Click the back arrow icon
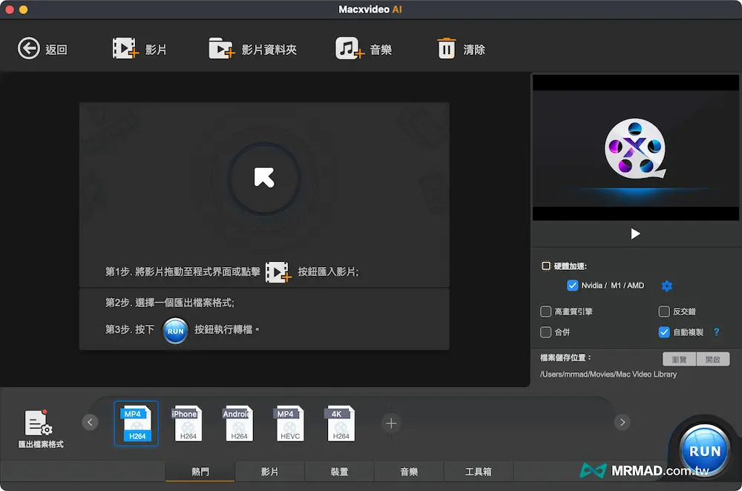The width and height of the screenshot is (742, 491). tap(29, 49)
